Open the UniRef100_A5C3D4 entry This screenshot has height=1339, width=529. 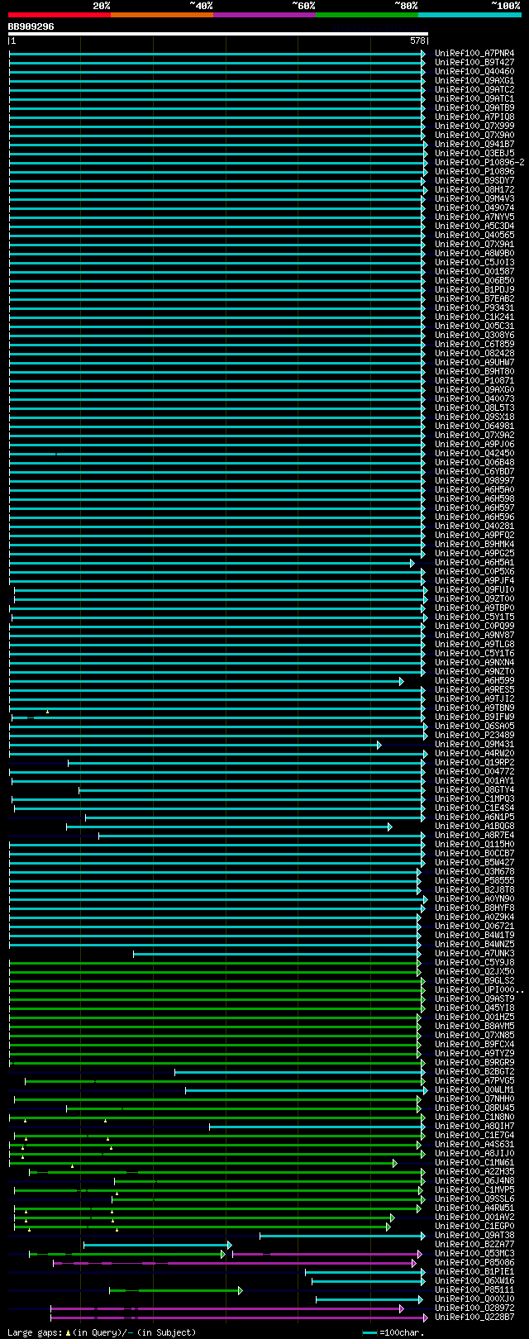coord(474,226)
